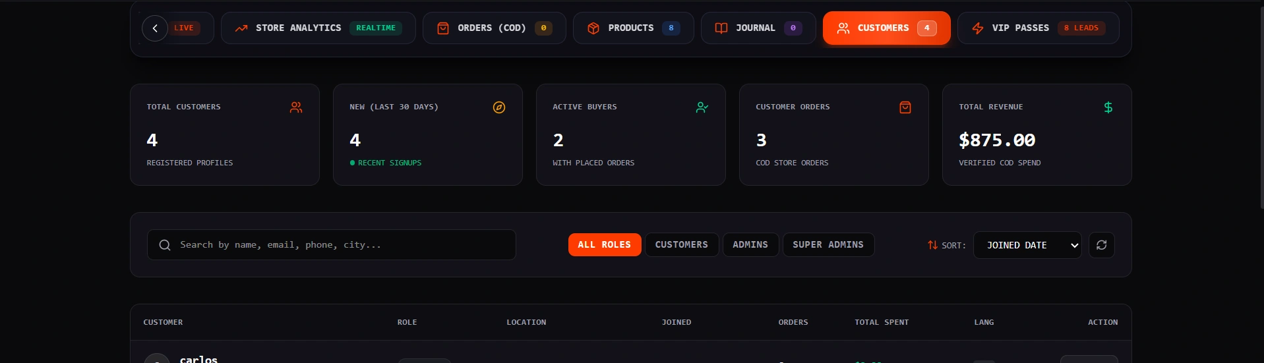Click the Total Spent column header

click(x=882, y=322)
